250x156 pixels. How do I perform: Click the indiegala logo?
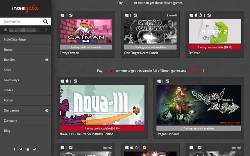[25, 9]
